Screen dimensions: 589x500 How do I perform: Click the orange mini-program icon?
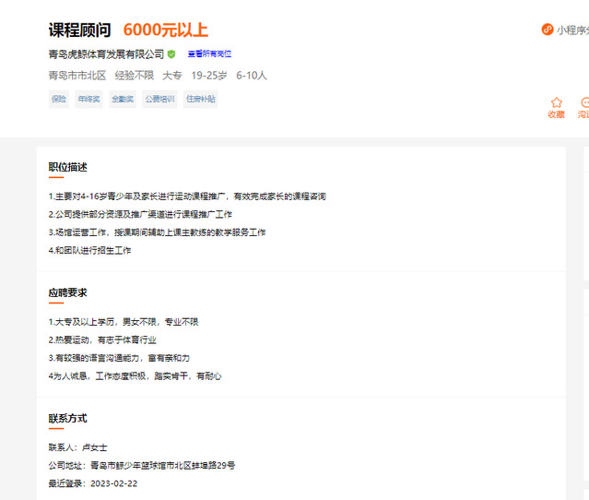click(x=547, y=30)
